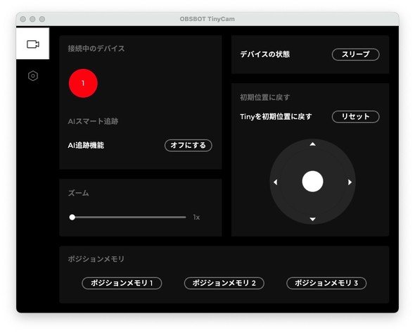This screenshot has width=415, height=333.
Task: Recall ポジションメモリ 3 preset
Action: click(x=326, y=283)
